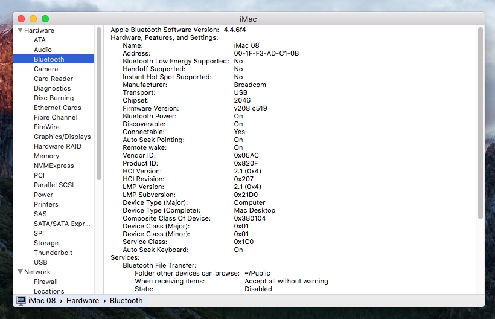The height and width of the screenshot is (319, 495).
Task: Click the Chipset value 2046
Action: pyautogui.click(x=242, y=100)
